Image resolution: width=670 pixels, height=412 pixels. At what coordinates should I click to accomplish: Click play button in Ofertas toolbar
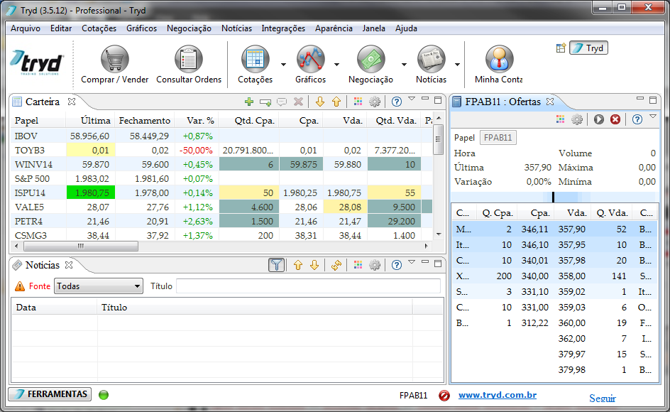pyautogui.click(x=598, y=119)
